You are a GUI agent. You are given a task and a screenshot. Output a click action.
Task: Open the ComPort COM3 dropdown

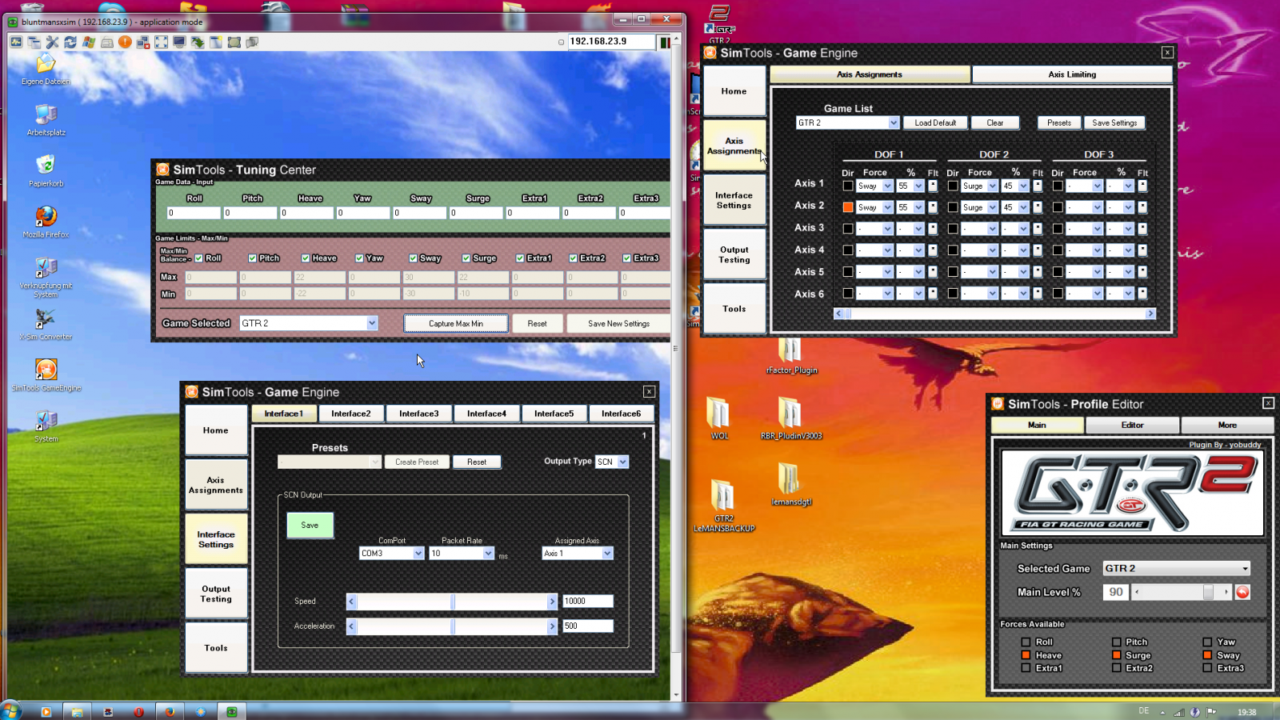418,554
